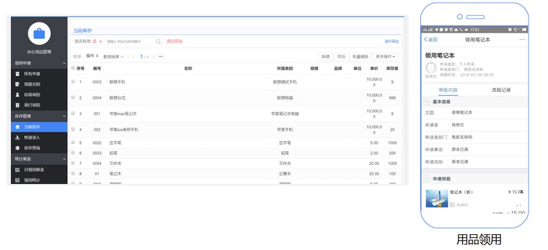Check the row for 联想手机
548x250 pixels.
point(73,81)
